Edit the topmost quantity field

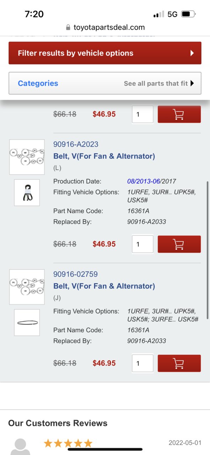point(142,114)
